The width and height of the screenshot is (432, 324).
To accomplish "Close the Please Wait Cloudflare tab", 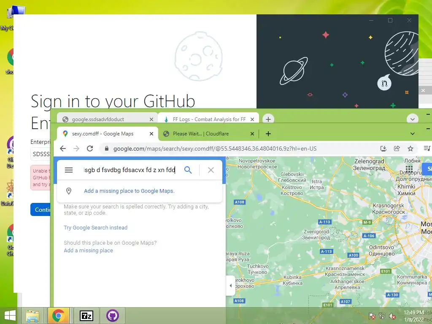I will tap(252, 134).
